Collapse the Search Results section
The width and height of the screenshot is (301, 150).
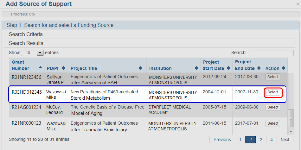(x=26, y=43)
